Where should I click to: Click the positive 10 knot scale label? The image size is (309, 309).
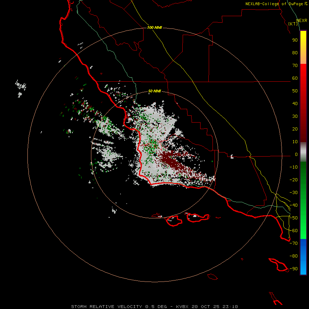[295, 142]
